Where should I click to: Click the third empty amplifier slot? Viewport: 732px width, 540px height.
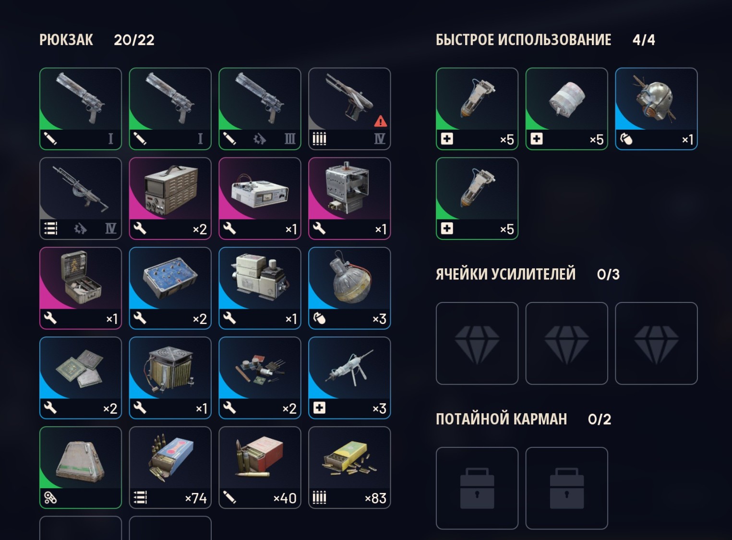tap(656, 343)
